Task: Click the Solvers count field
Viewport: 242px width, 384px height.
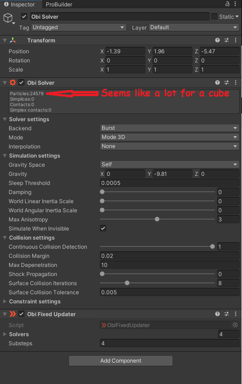Action: [x=228, y=334]
